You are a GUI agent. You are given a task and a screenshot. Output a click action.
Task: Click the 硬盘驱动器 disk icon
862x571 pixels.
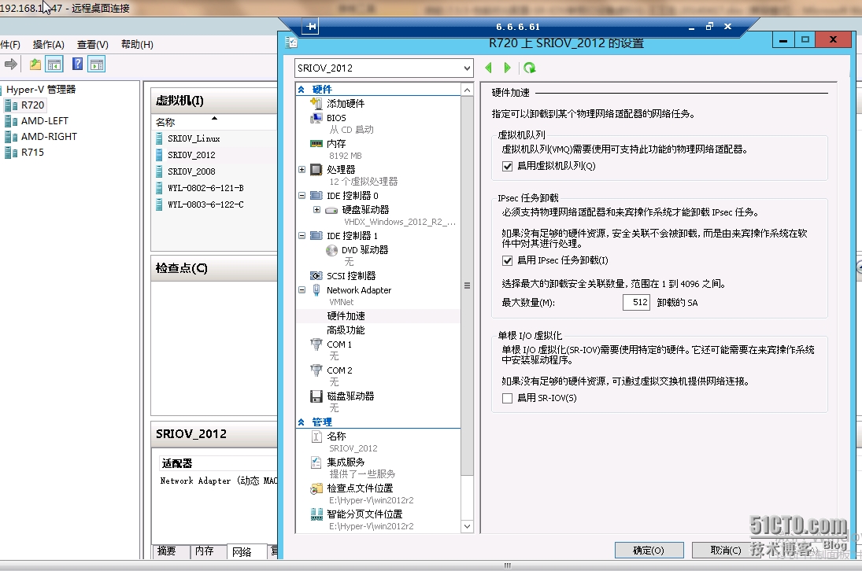(331, 210)
